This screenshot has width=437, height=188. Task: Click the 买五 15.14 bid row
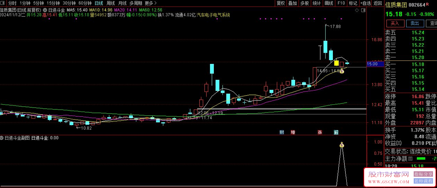(411, 89)
